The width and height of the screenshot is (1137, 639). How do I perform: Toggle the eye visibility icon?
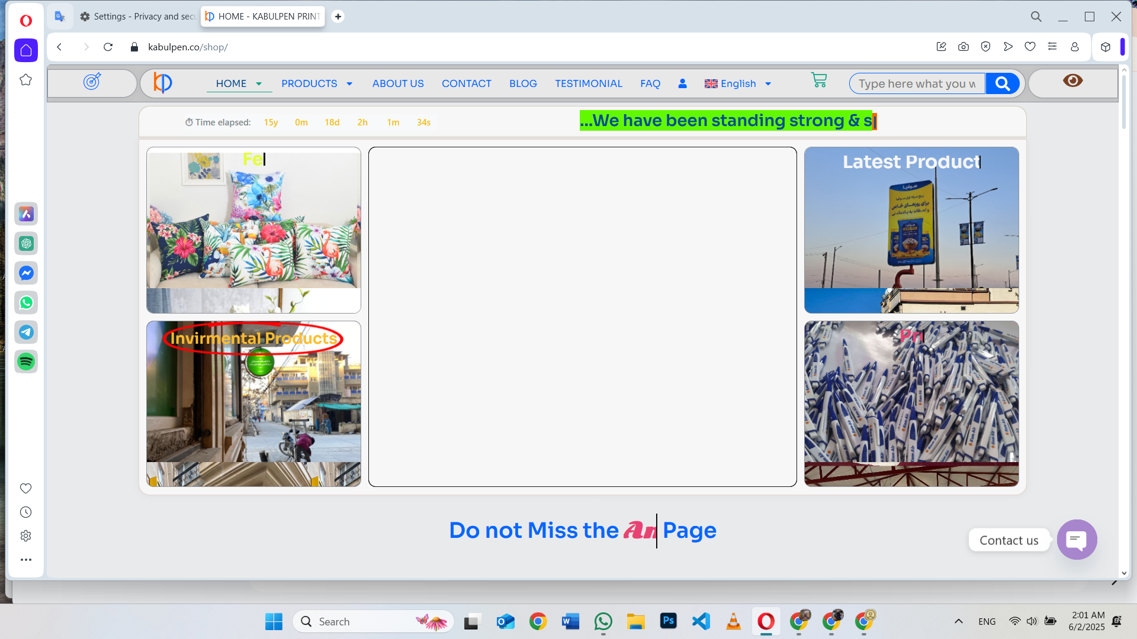click(x=1072, y=81)
